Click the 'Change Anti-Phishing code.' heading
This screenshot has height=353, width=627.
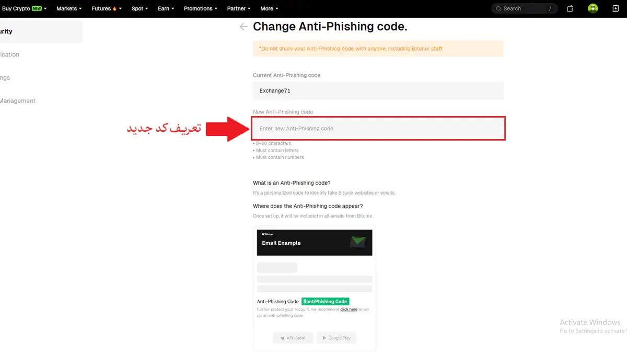pos(330,27)
